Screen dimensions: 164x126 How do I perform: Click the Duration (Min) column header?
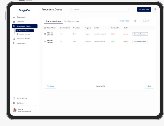(65, 28)
